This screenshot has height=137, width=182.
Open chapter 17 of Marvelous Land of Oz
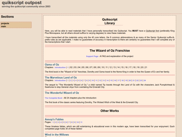(x=119, y=81)
